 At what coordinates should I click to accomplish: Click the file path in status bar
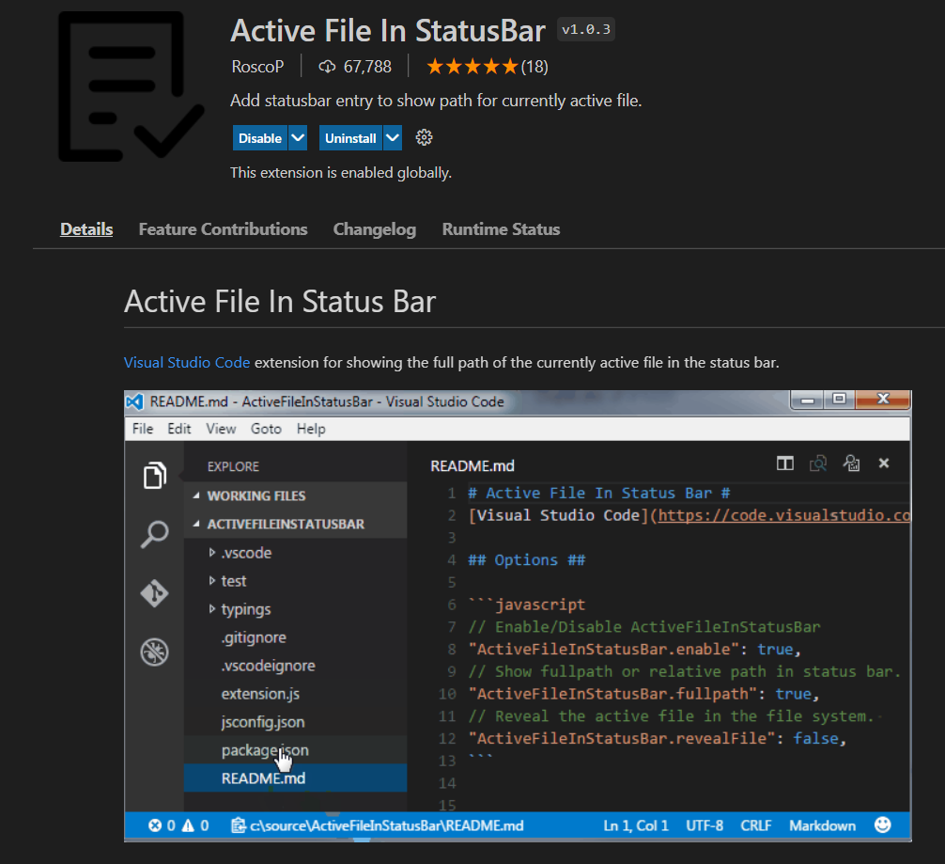(x=386, y=825)
